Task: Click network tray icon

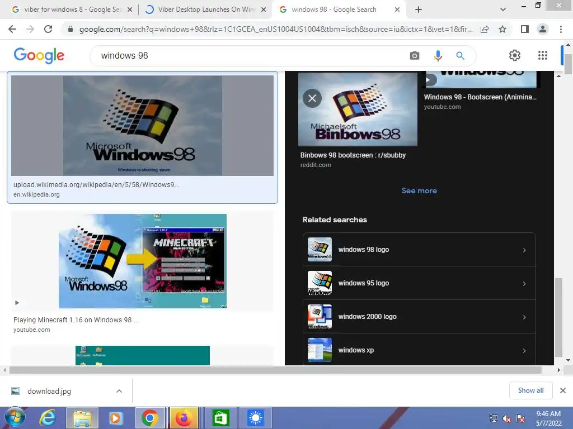Action: [x=494, y=418]
